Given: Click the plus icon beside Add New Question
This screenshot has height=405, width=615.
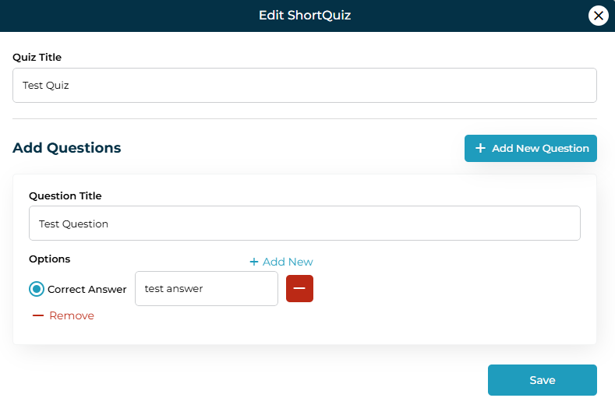Looking at the screenshot, I should [480, 148].
